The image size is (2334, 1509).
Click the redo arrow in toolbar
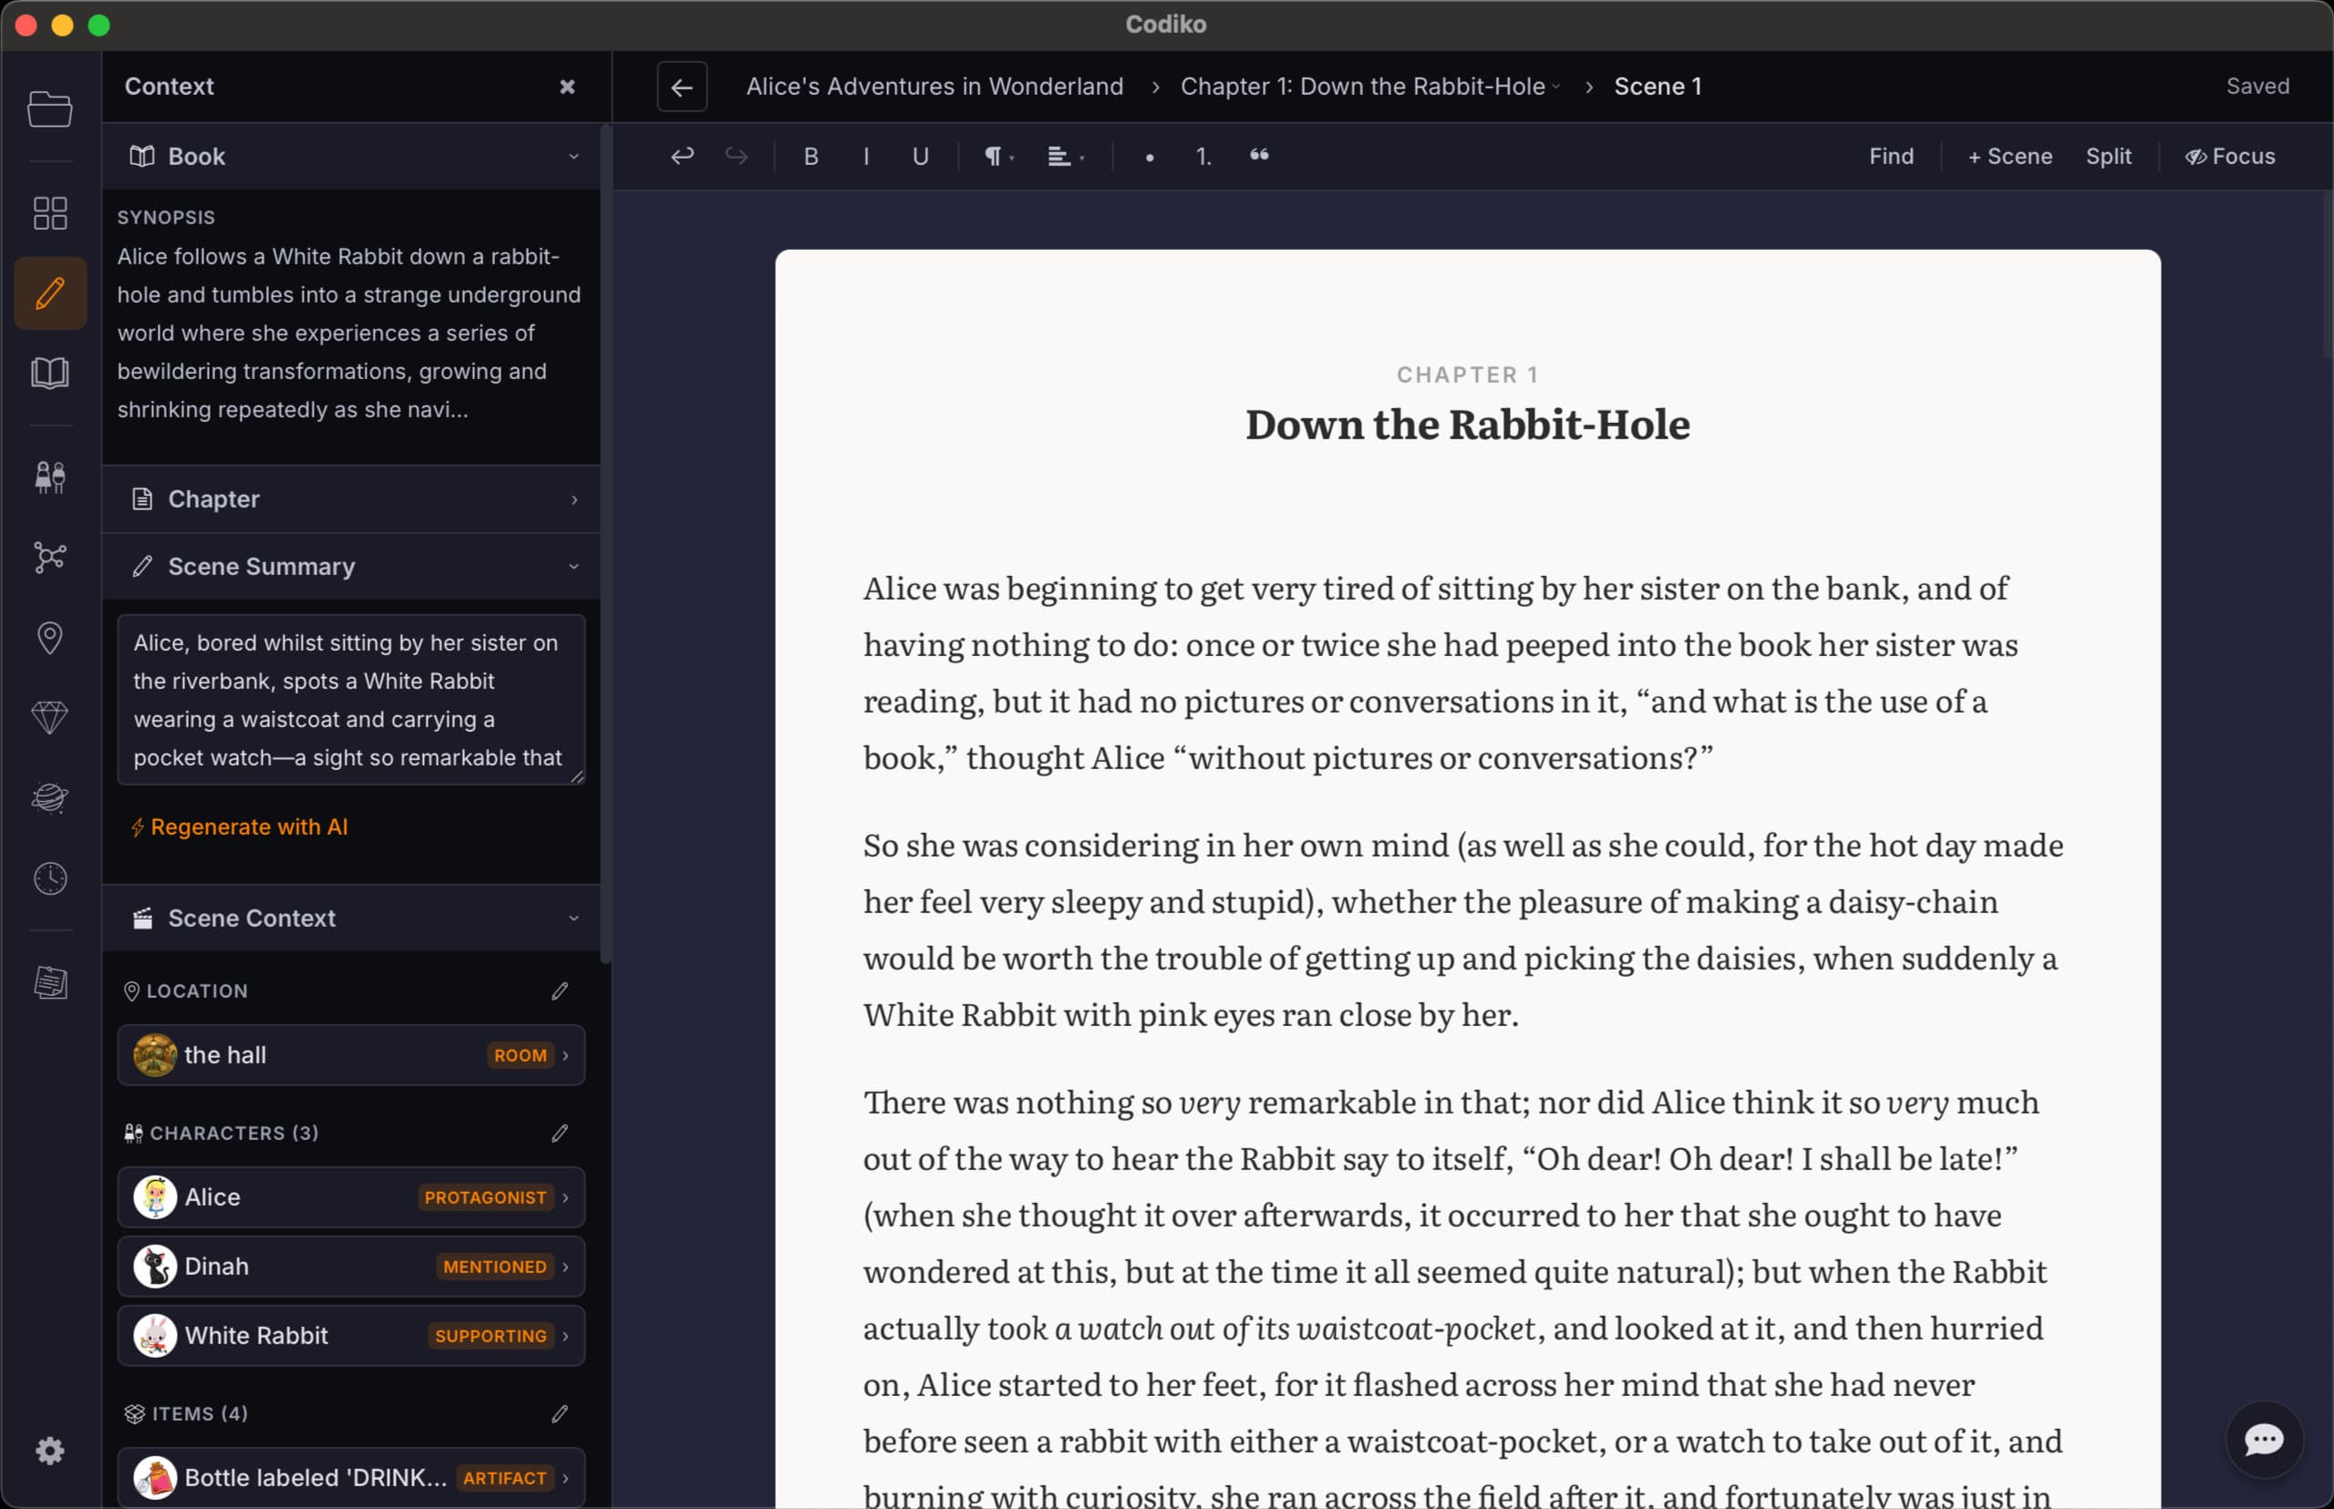point(736,156)
